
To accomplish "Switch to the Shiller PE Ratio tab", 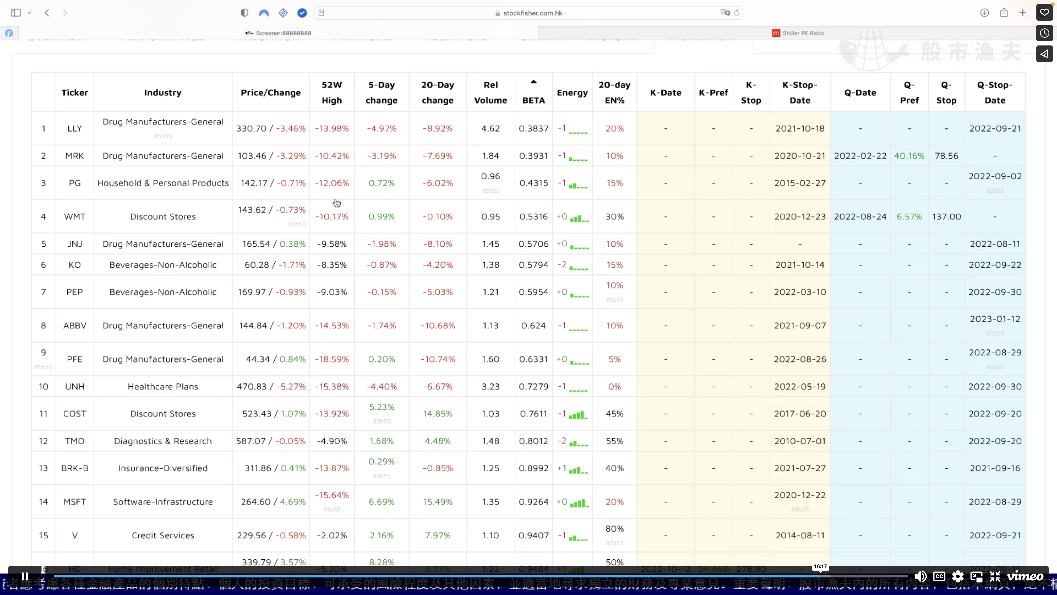I will click(x=797, y=33).
